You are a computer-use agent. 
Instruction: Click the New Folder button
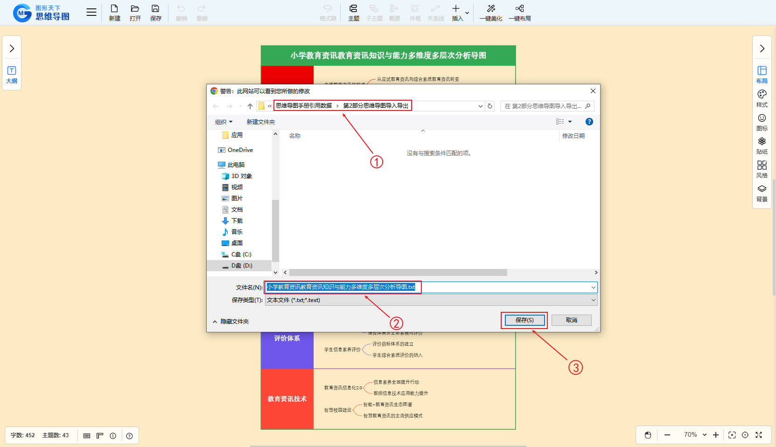click(x=260, y=122)
